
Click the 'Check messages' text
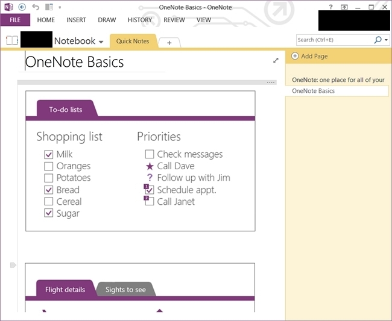[190, 155]
